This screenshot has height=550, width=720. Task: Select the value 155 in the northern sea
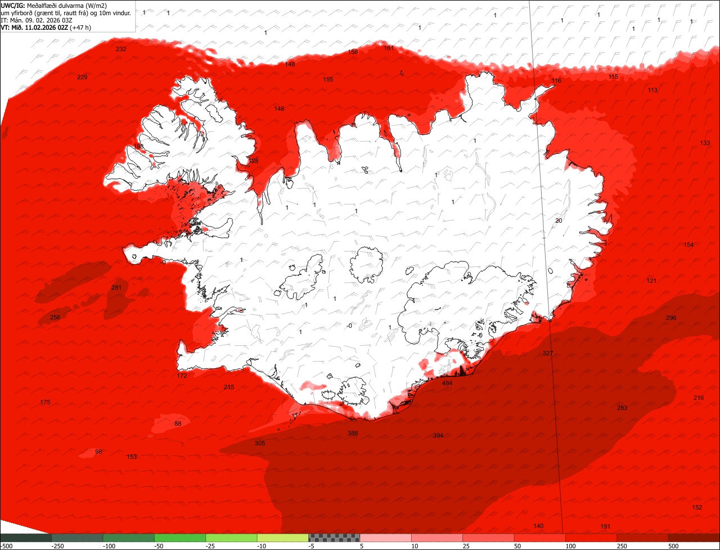(328, 79)
